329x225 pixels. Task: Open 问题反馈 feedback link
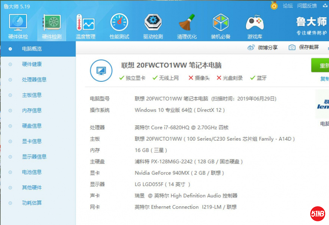pos(307,6)
